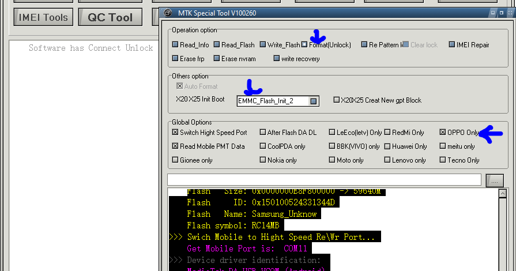Enable the Write_Flash checkbox

pyautogui.click(x=262, y=44)
